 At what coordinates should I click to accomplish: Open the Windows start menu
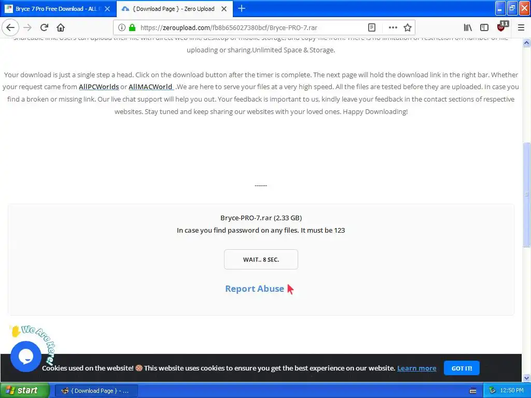coord(24,391)
